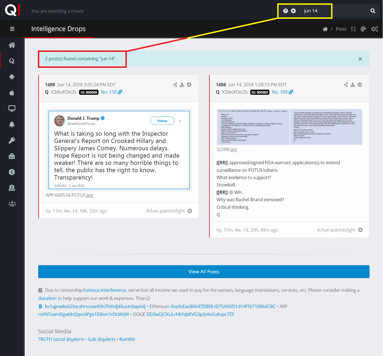
Task: Go home via the breadcrumb house icon
Action: pos(325,29)
